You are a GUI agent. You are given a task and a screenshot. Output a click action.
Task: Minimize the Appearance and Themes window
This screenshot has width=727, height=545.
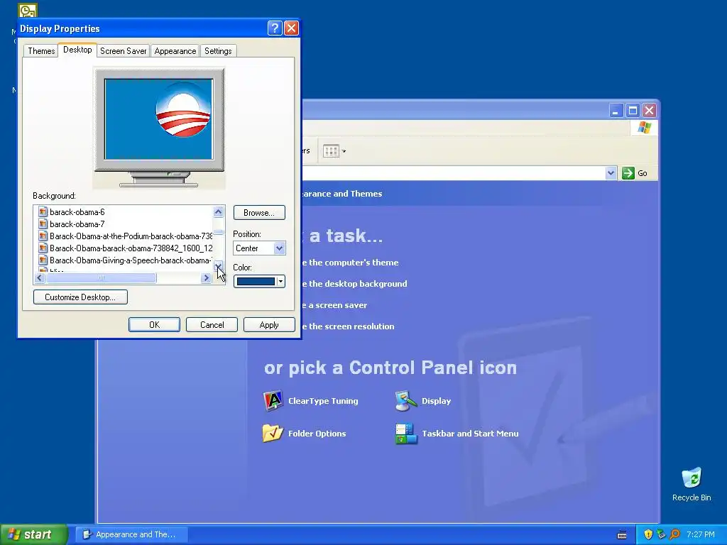(616, 110)
